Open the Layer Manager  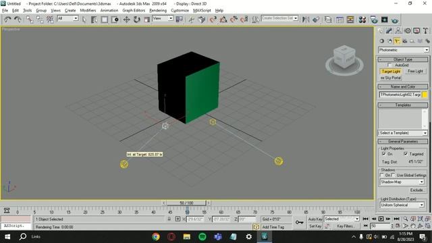328,20
